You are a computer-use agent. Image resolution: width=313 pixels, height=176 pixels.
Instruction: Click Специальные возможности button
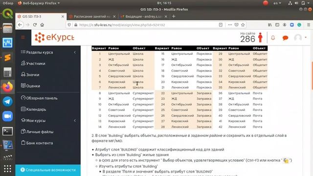pyautogui.click(x=48, y=170)
